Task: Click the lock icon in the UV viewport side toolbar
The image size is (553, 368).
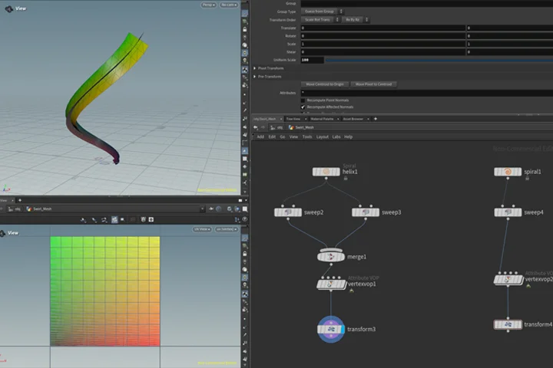Action: click(245, 254)
